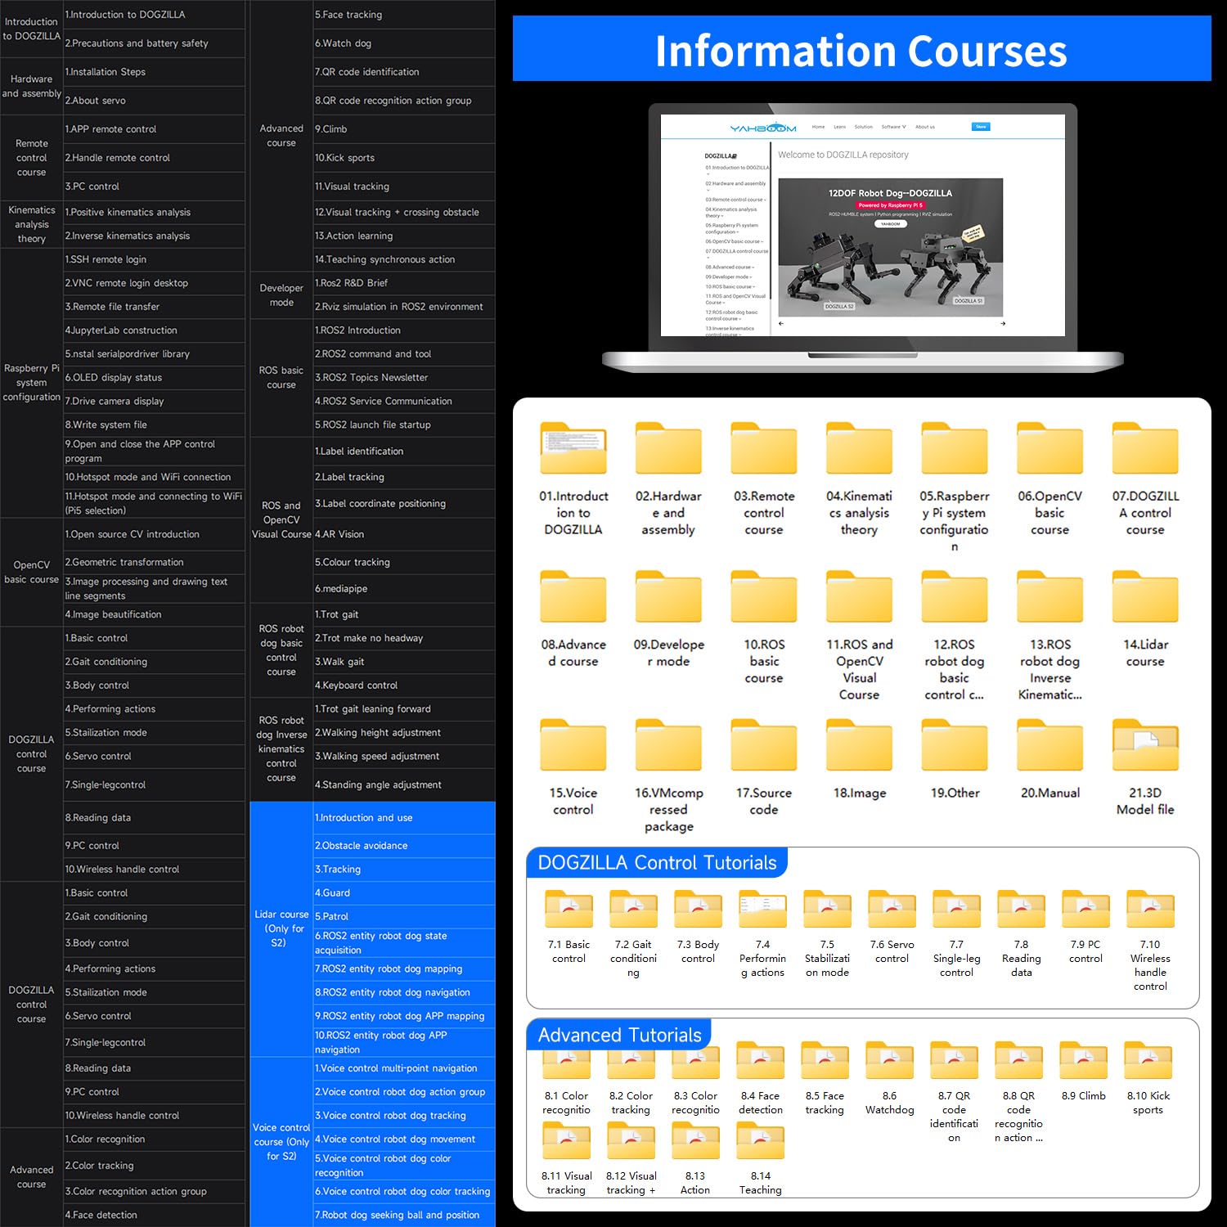Click the '6.OLED display status' row
The width and height of the screenshot is (1227, 1227).
[x=154, y=378]
